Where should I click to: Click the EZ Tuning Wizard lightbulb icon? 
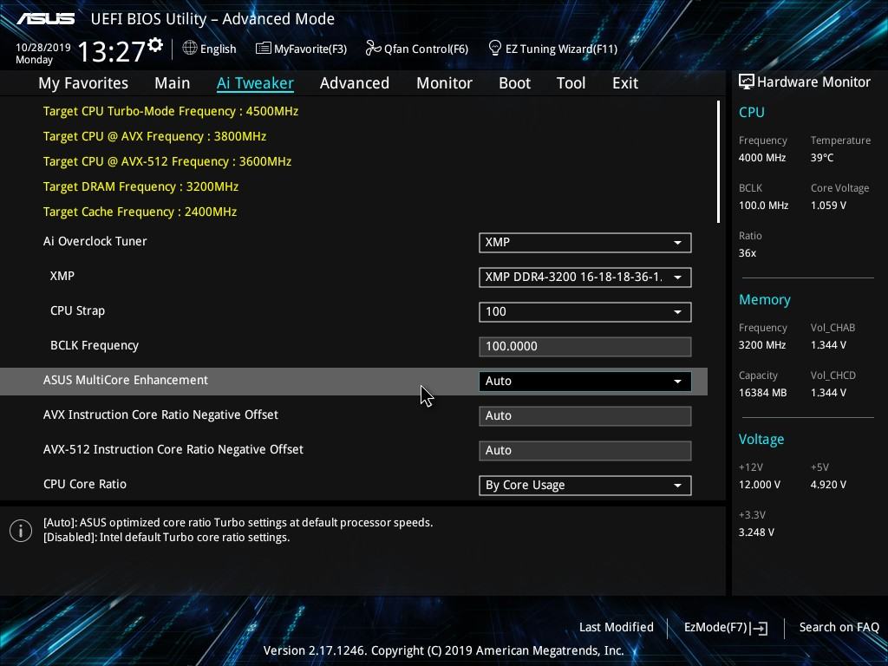click(494, 49)
